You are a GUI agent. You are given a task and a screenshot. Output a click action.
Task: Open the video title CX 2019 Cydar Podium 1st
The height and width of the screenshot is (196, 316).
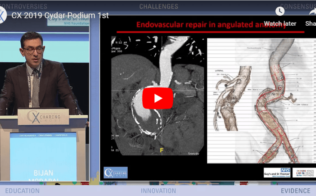[x=60, y=15]
